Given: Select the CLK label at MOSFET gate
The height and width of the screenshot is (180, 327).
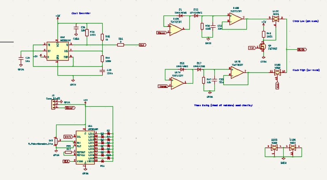Looking at the screenshot, I should 252,48.
